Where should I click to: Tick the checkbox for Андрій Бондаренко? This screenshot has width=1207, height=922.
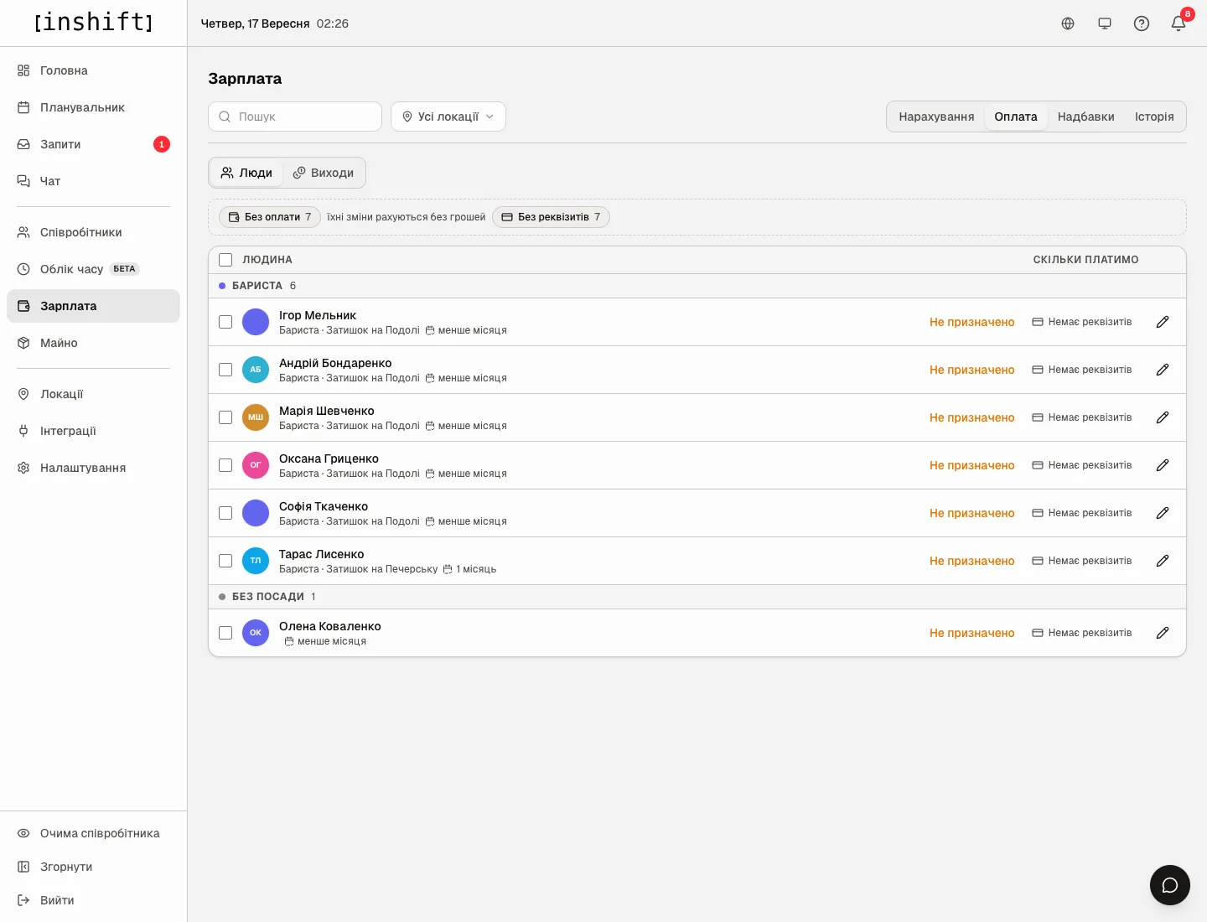(225, 370)
